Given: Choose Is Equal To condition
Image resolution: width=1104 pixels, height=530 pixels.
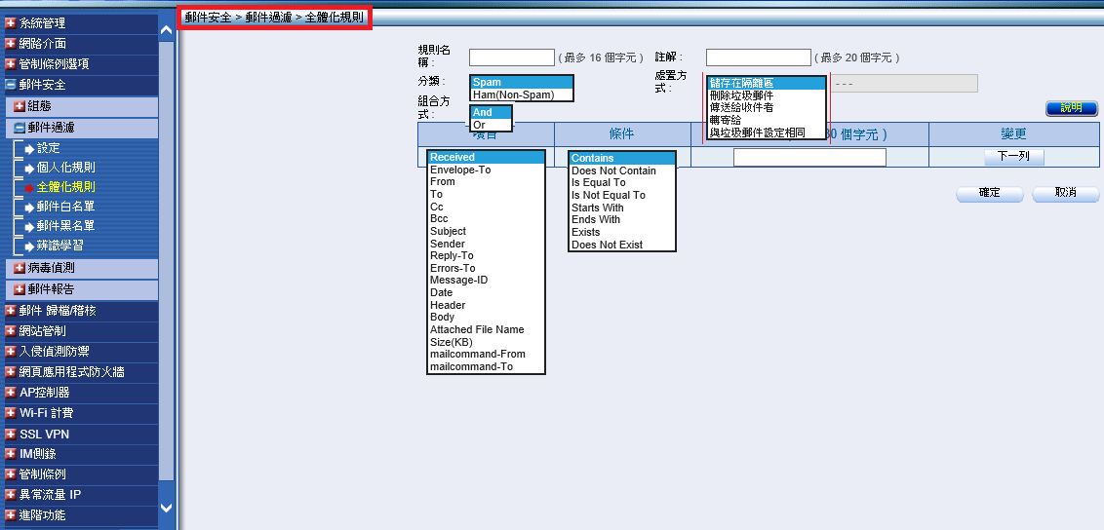Looking at the screenshot, I should (x=622, y=183).
